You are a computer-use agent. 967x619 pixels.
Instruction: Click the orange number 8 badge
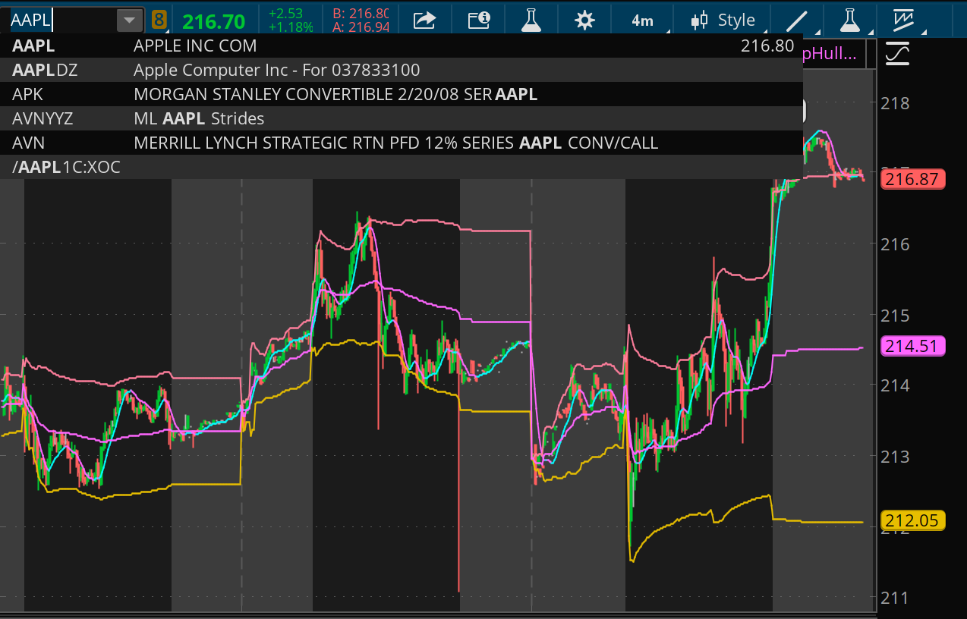coord(159,20)
